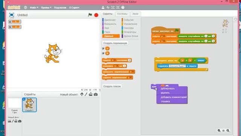Image resolution: width=241 pixels, height=136 pixels.
Task: Open the variable dropdown in the palette задать block
Action: pyautogui.click(x=114, y=60)
